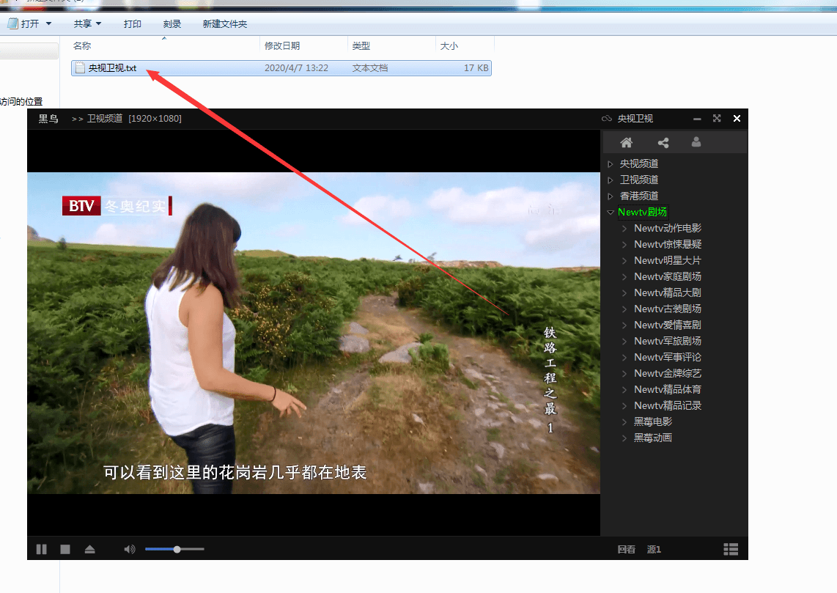Click the eject/open file icon
837x593 pixels.
(89, 549)
